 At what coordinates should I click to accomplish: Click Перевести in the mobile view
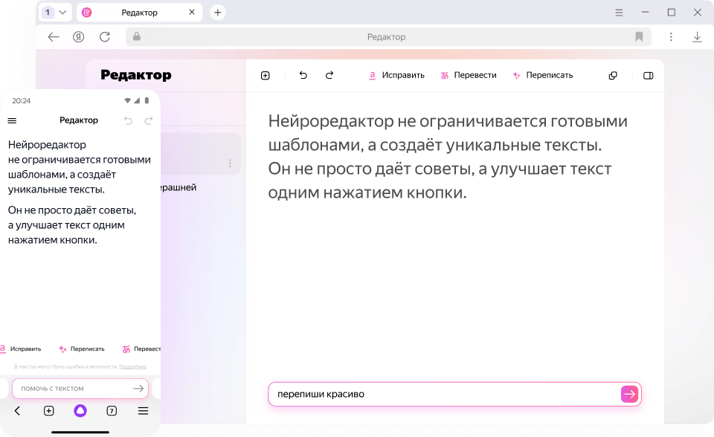pos(141,349)
